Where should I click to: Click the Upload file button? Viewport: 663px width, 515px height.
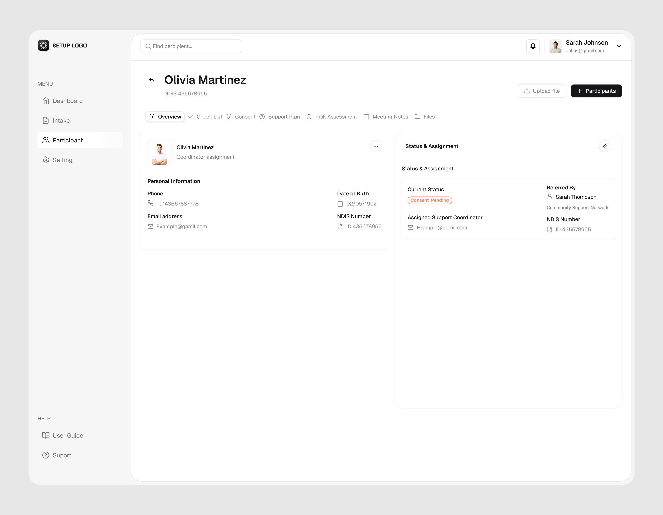tap(542, 91)
